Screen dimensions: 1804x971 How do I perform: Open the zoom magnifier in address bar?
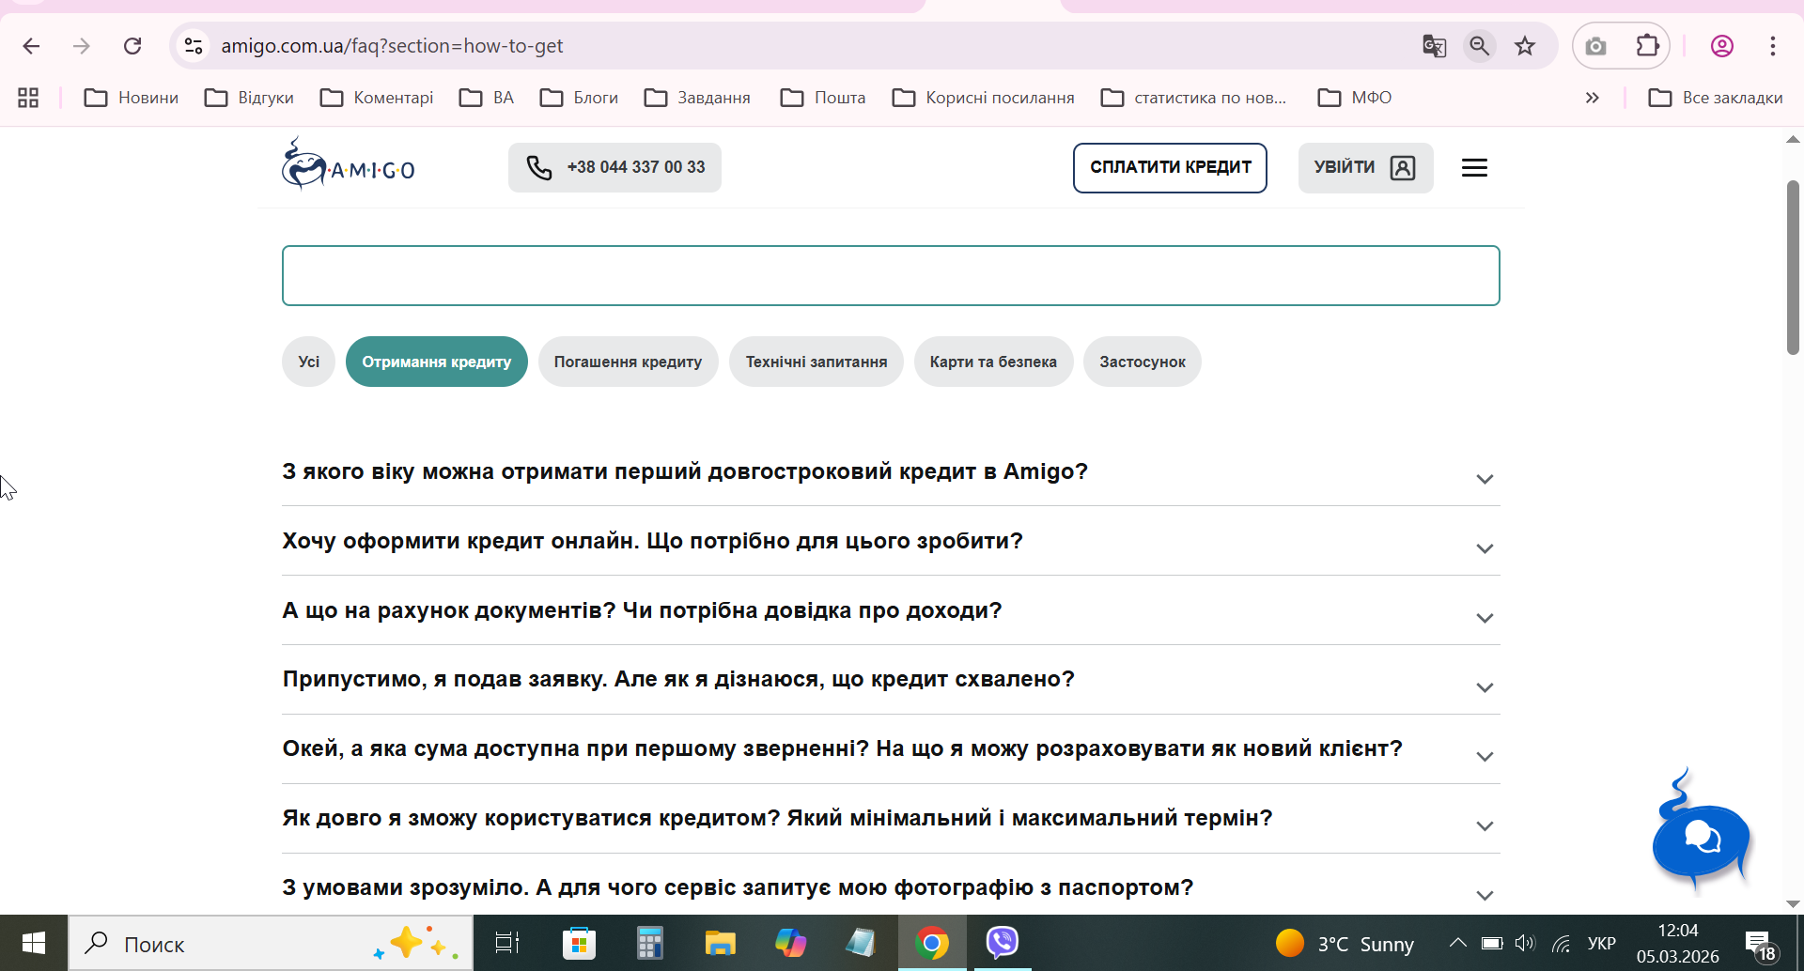1480,46
